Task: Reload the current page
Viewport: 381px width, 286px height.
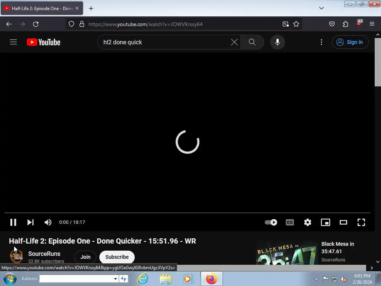Action: pyautogui.click(x=36, y=24)
